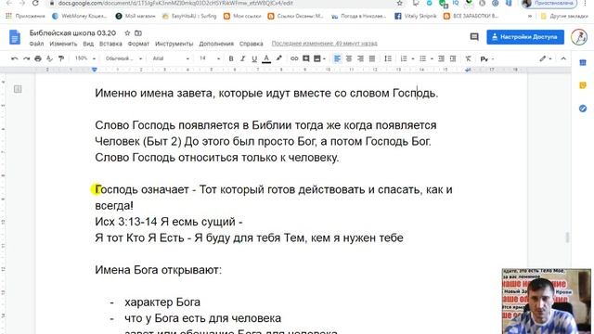Open line spacing options
594x334 pixels.
point(388,58)
